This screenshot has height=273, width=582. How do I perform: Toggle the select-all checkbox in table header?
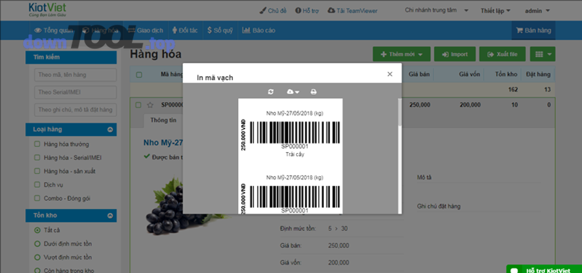click(139, 75)
